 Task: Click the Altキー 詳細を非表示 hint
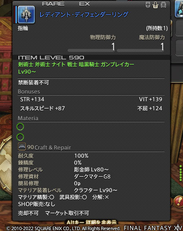pyautogui.click(x=92, y=222)
